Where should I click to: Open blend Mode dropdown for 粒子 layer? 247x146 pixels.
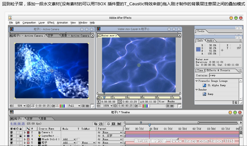click(69, 143)
